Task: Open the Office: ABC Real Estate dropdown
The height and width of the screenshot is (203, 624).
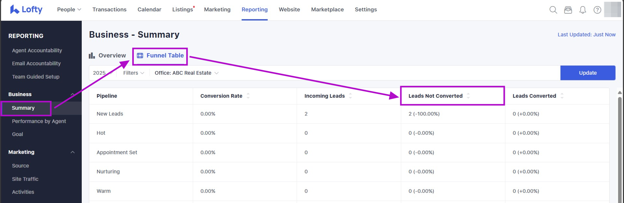Action: coord(186,73)
